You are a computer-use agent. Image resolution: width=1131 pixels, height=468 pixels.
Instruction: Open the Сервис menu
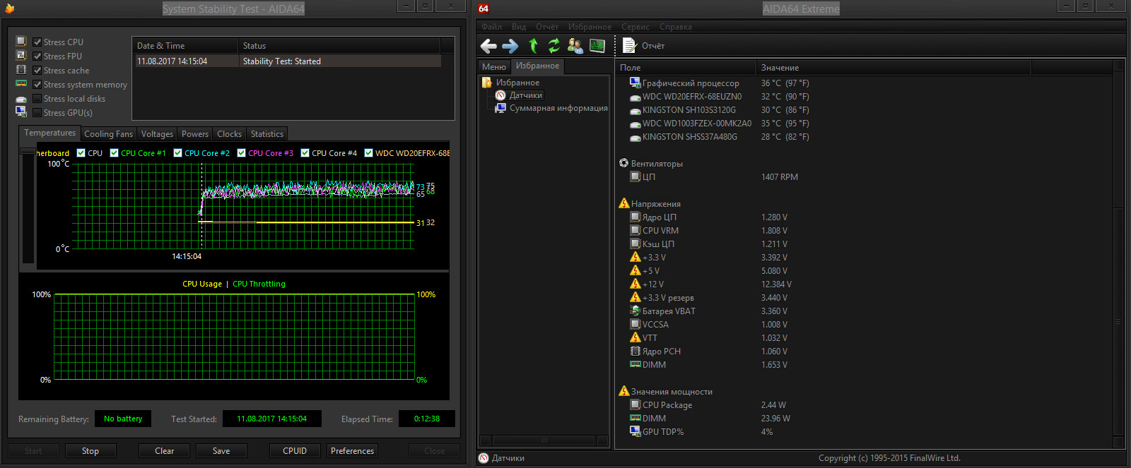pos(635,27)
